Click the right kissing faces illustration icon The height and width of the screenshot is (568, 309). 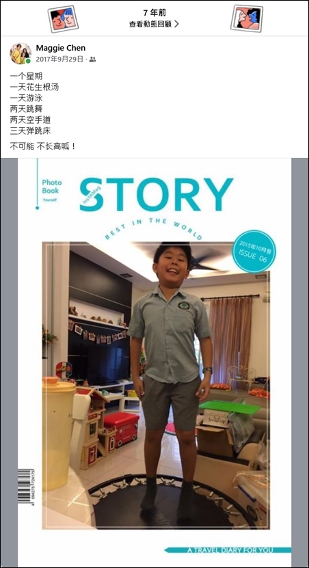click(x=247, y=18)
